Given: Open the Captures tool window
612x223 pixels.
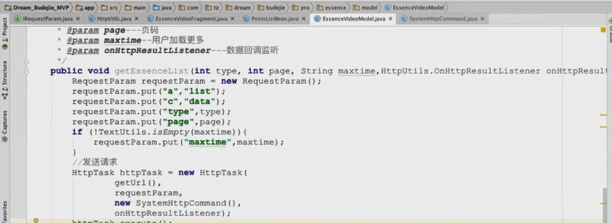Looking at the screenshot, I should click(4, 126).
